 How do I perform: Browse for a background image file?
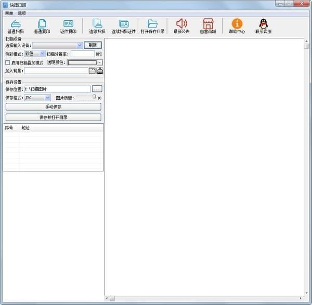pyautogui.click(x=92, y=71)
